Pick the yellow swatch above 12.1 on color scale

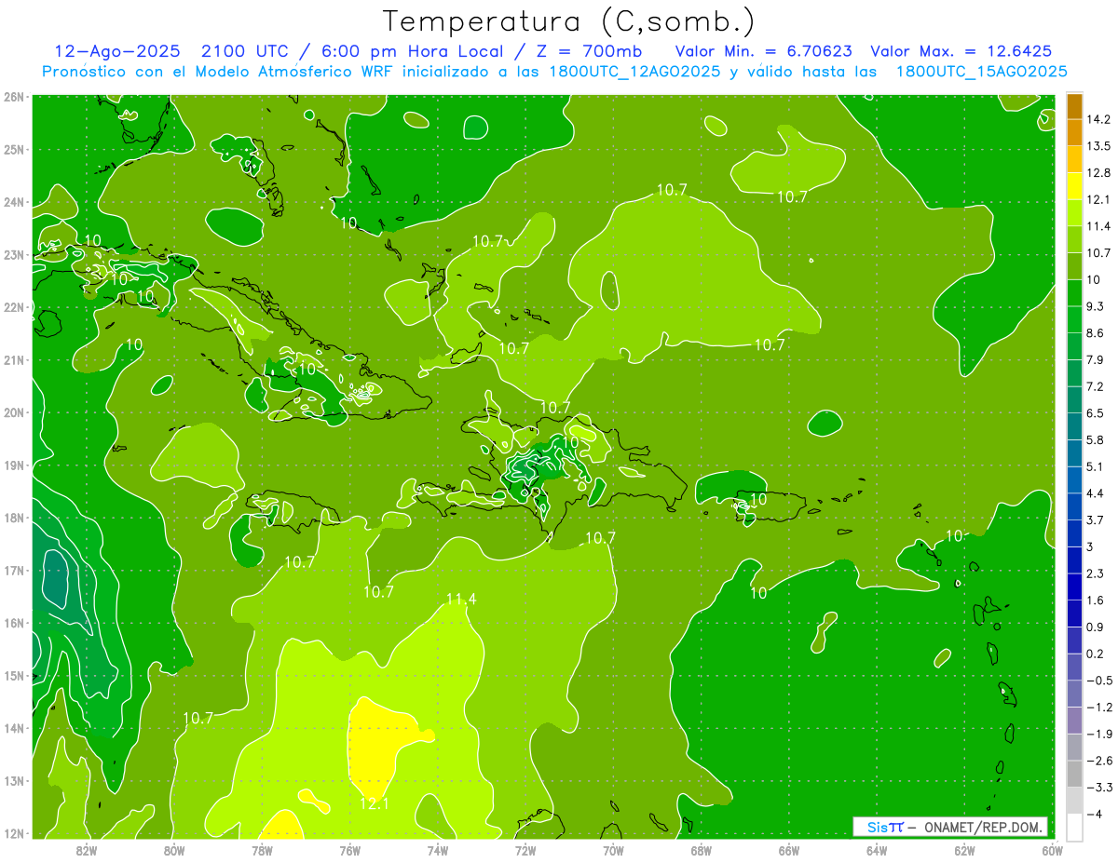[x=1074, y=186]
